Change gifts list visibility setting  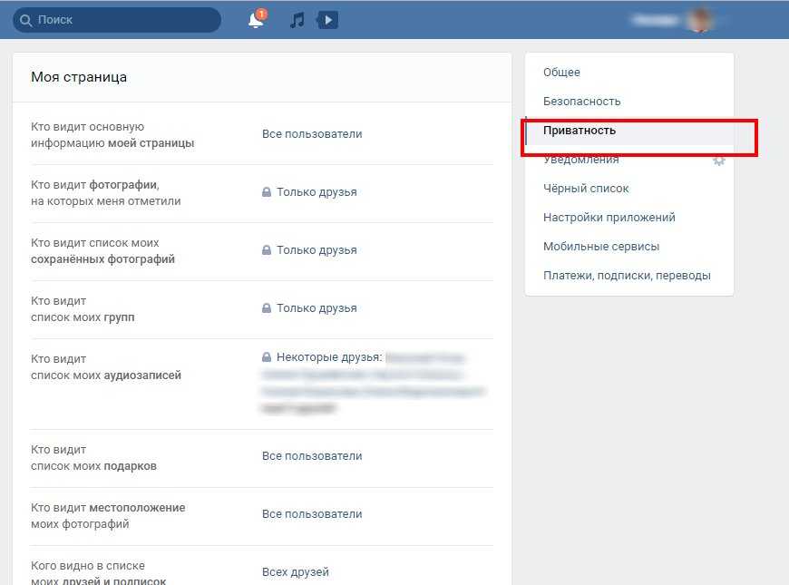point(312,456)
